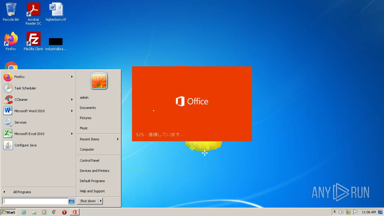Click the Services menu entry text
This screenshot has height=216, width=384.
20,122
